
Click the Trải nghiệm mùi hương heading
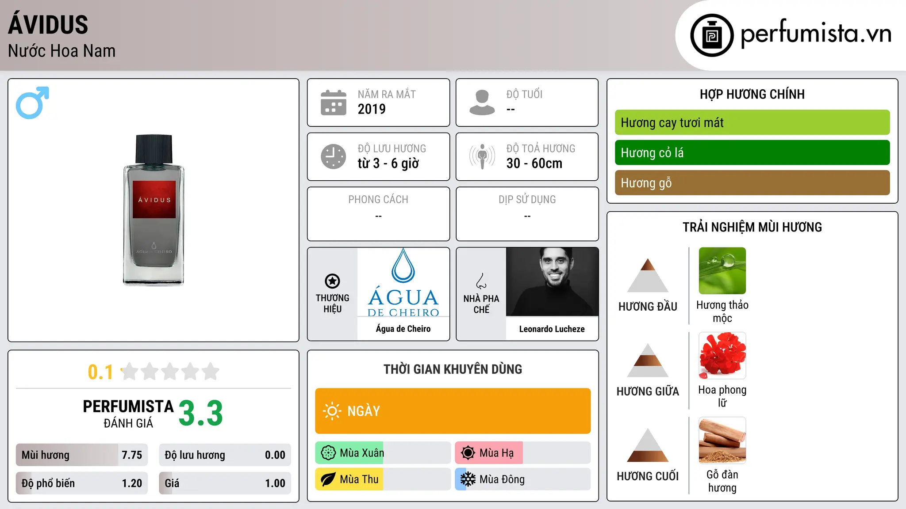[752, 227]
